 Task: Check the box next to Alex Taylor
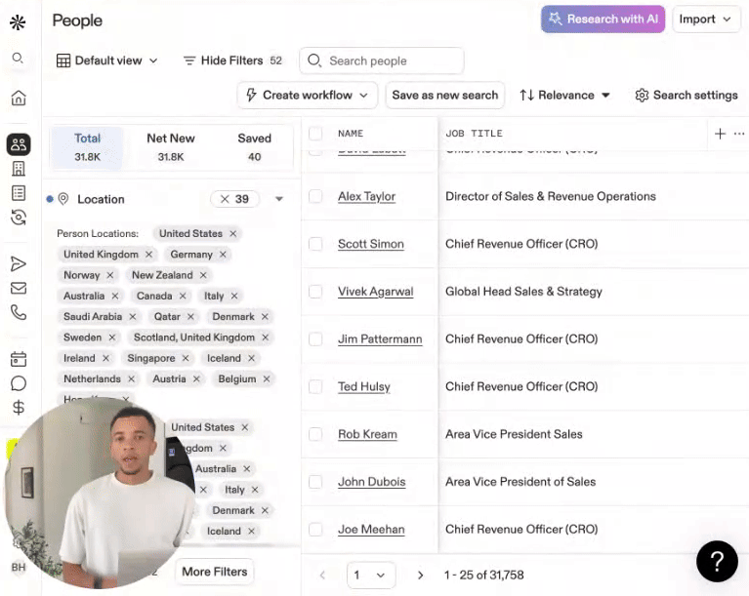[x=315, y=196]
